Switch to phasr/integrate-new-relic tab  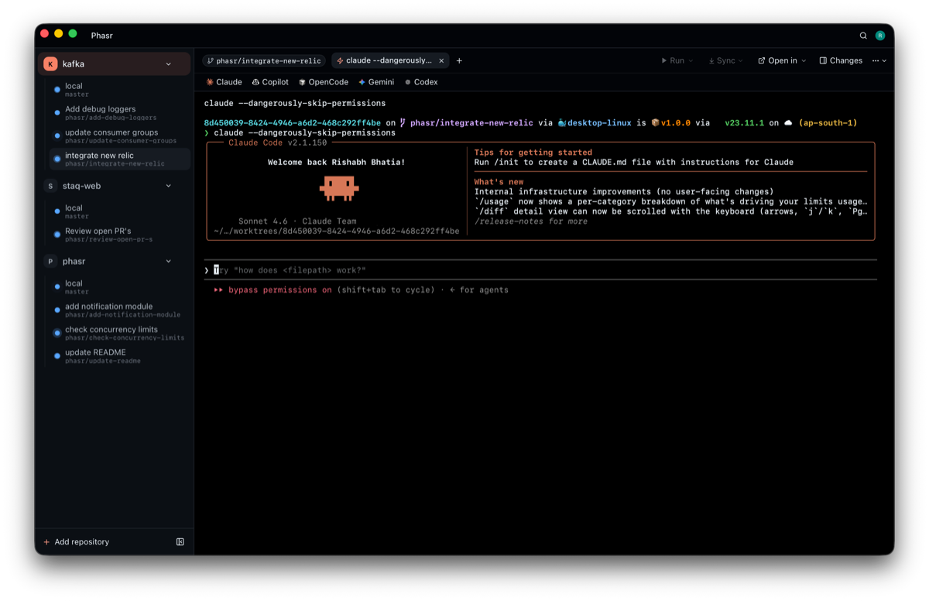(264, 60)
